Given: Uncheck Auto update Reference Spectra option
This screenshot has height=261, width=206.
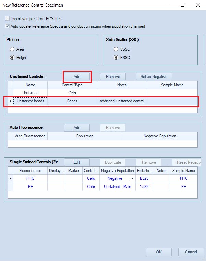Looking at the screenshot, I should (x=8, y=26).
